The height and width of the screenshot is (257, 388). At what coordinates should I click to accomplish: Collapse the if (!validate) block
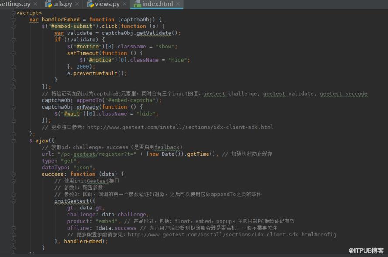point(14,40)
